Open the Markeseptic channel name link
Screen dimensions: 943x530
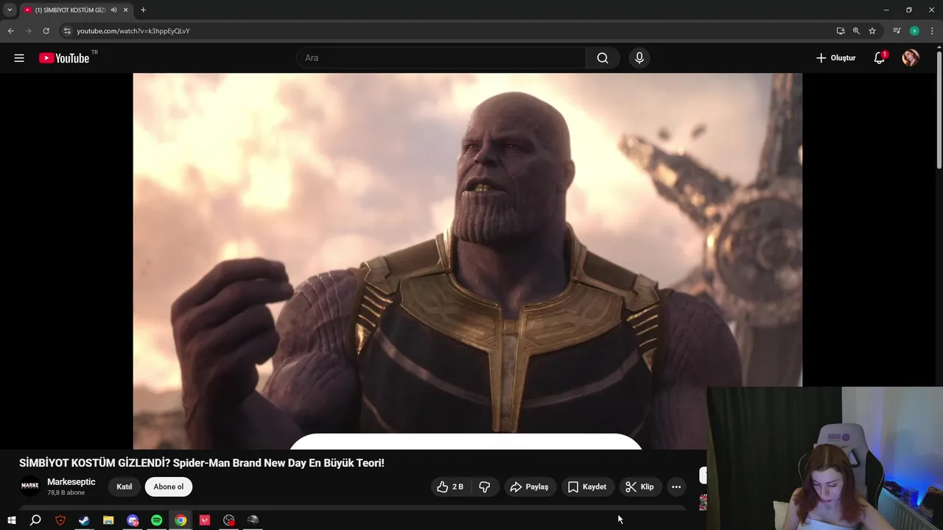tap(71, 482)
